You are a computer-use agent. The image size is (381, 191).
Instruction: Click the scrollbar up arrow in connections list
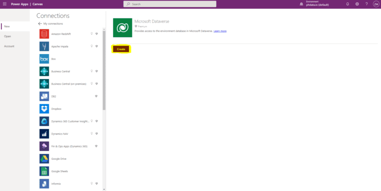(x=104, y=29)
